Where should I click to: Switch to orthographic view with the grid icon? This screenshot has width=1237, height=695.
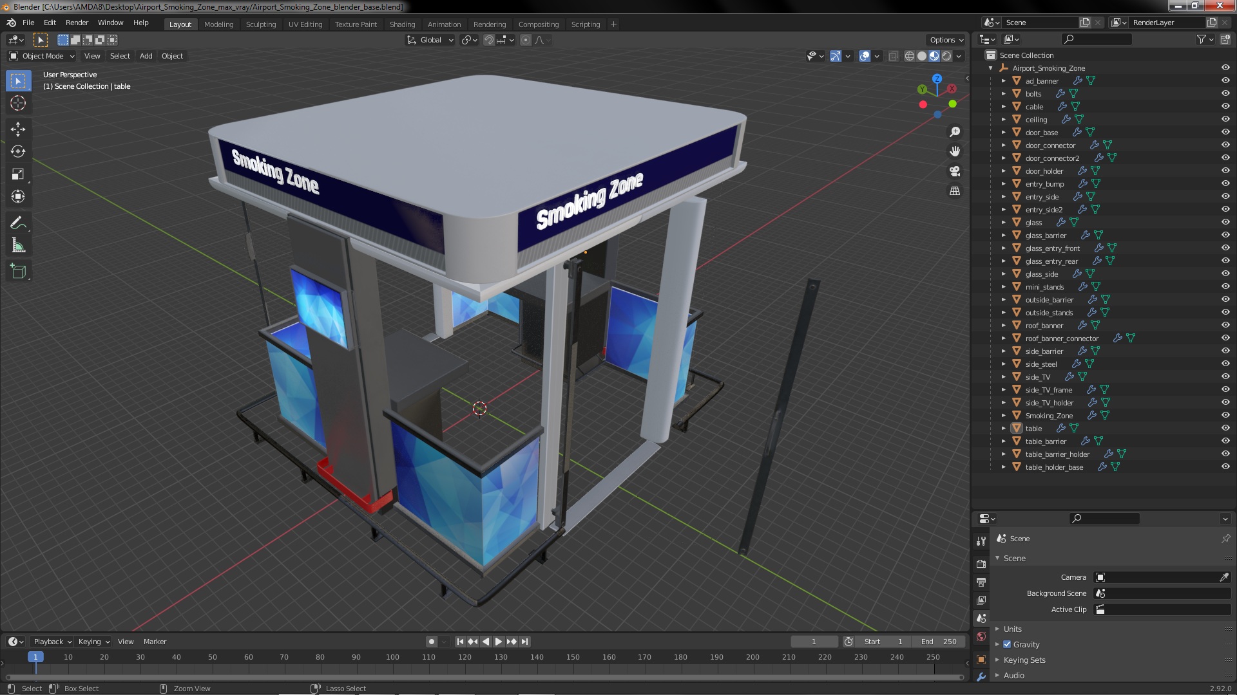(955, 191)
